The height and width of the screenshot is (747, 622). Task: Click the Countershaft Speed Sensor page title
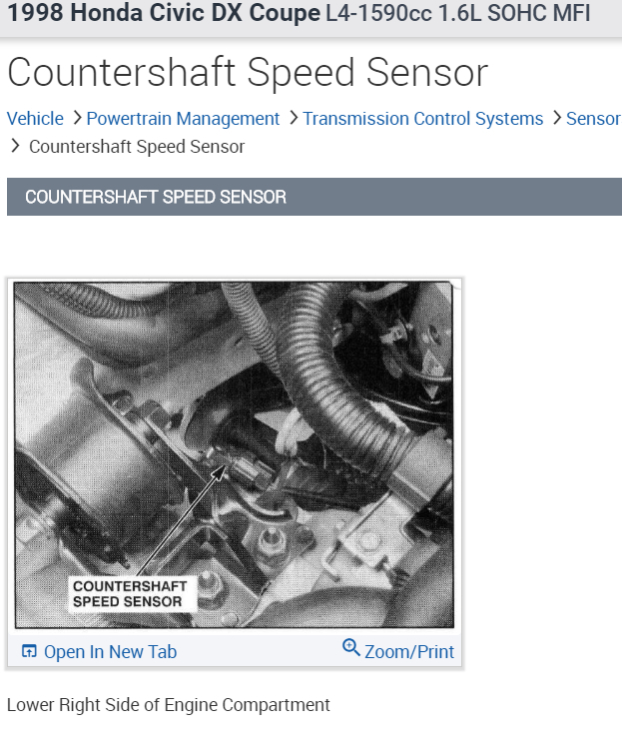(x=248, y=73)
